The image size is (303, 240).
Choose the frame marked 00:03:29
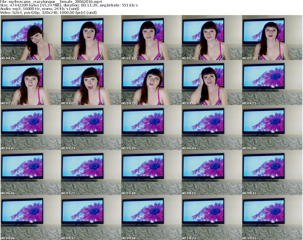click(x=151, y=83)
